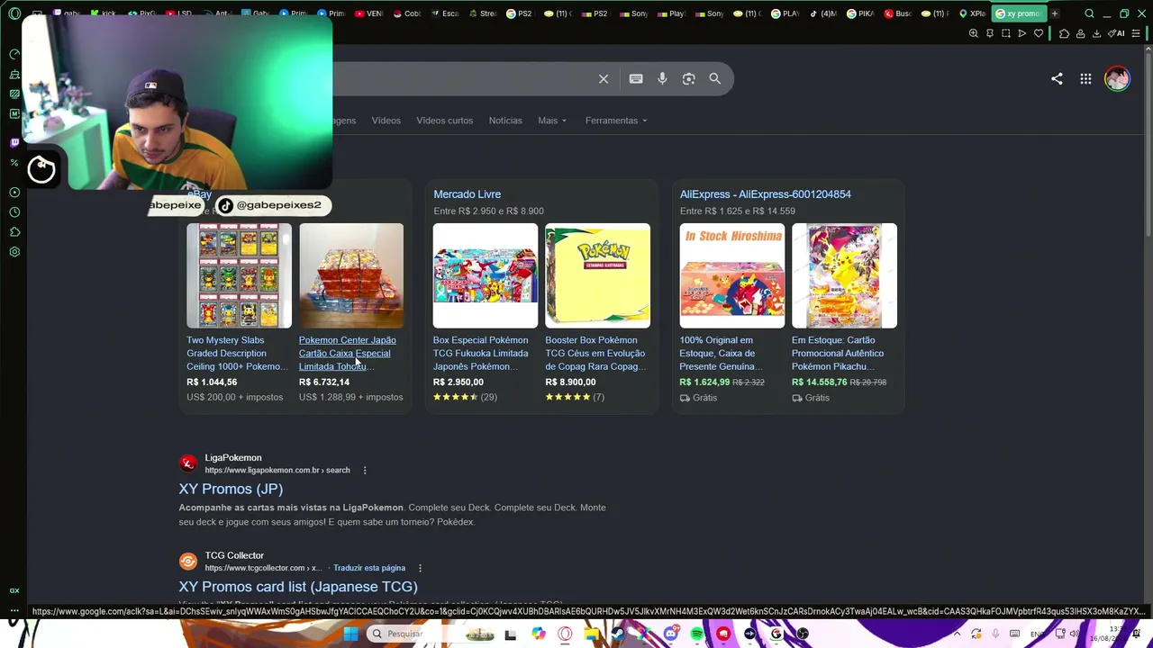Screen dimensions: 1153x648
Task: Open LigaPokemon result options menu
Action: coord(365,470)
